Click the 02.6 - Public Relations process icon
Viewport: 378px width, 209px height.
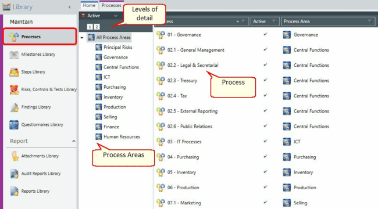pyautogui.click(x=161, y=127)
